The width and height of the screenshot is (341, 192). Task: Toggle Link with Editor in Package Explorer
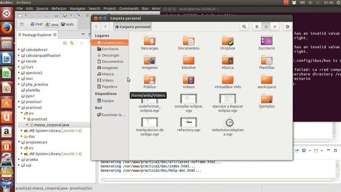[72, 43]
